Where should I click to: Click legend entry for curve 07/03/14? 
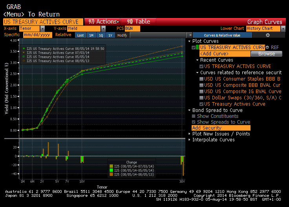point(56,53)
